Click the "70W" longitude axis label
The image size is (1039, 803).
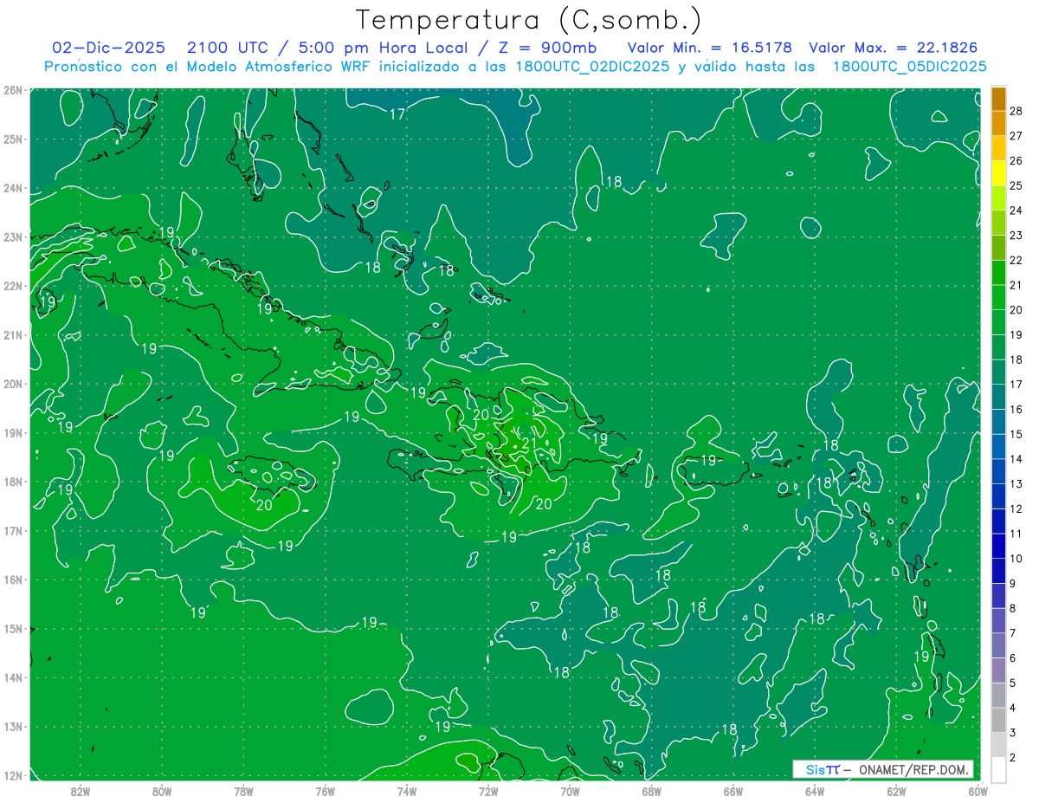(570, 791)
